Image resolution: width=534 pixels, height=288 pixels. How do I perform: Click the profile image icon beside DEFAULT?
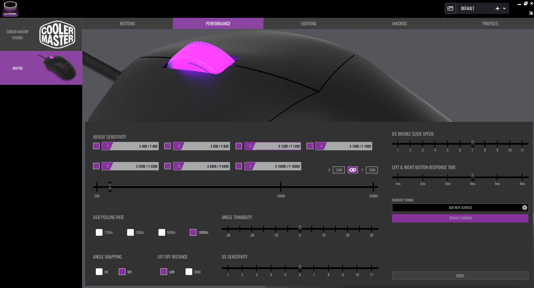click(450, 8)
